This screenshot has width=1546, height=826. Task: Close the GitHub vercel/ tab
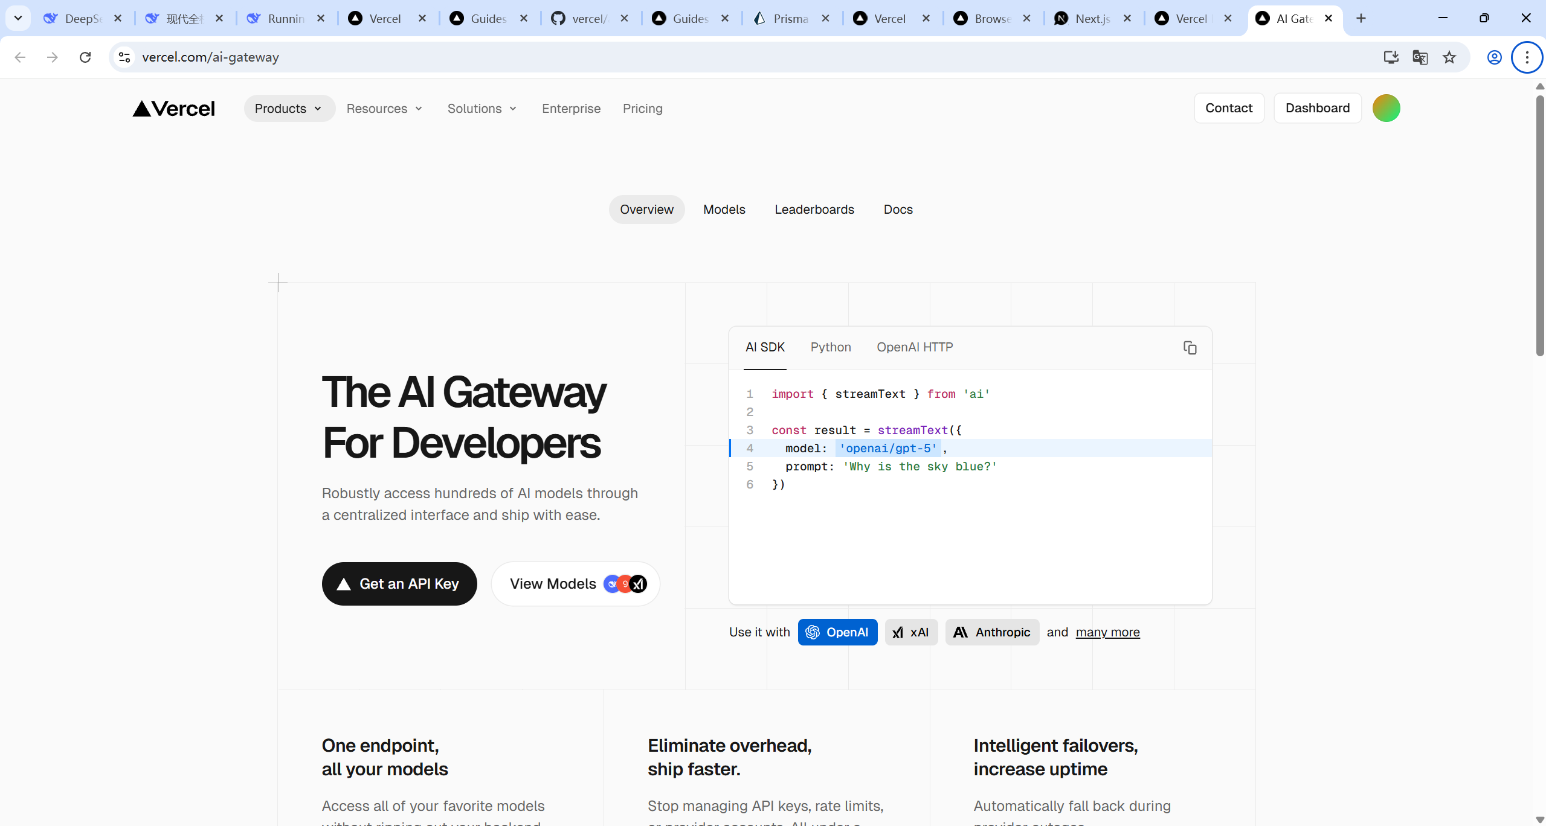(624, 19)
